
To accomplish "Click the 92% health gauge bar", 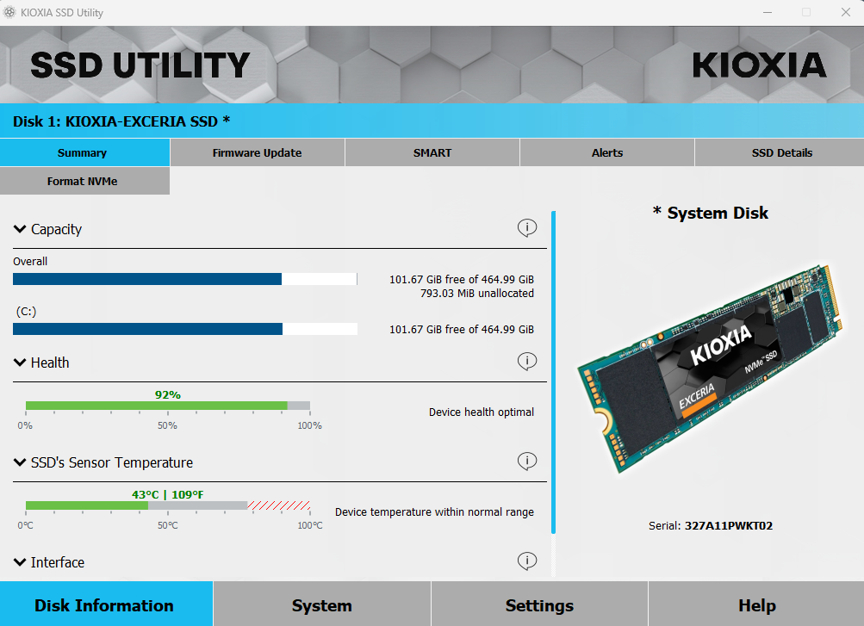I will [168, 406].
